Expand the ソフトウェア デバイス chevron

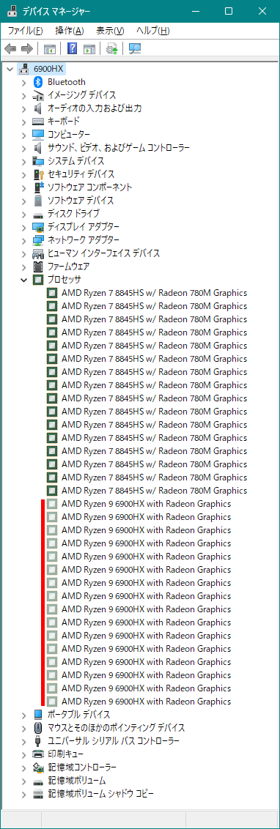(23, 201)
